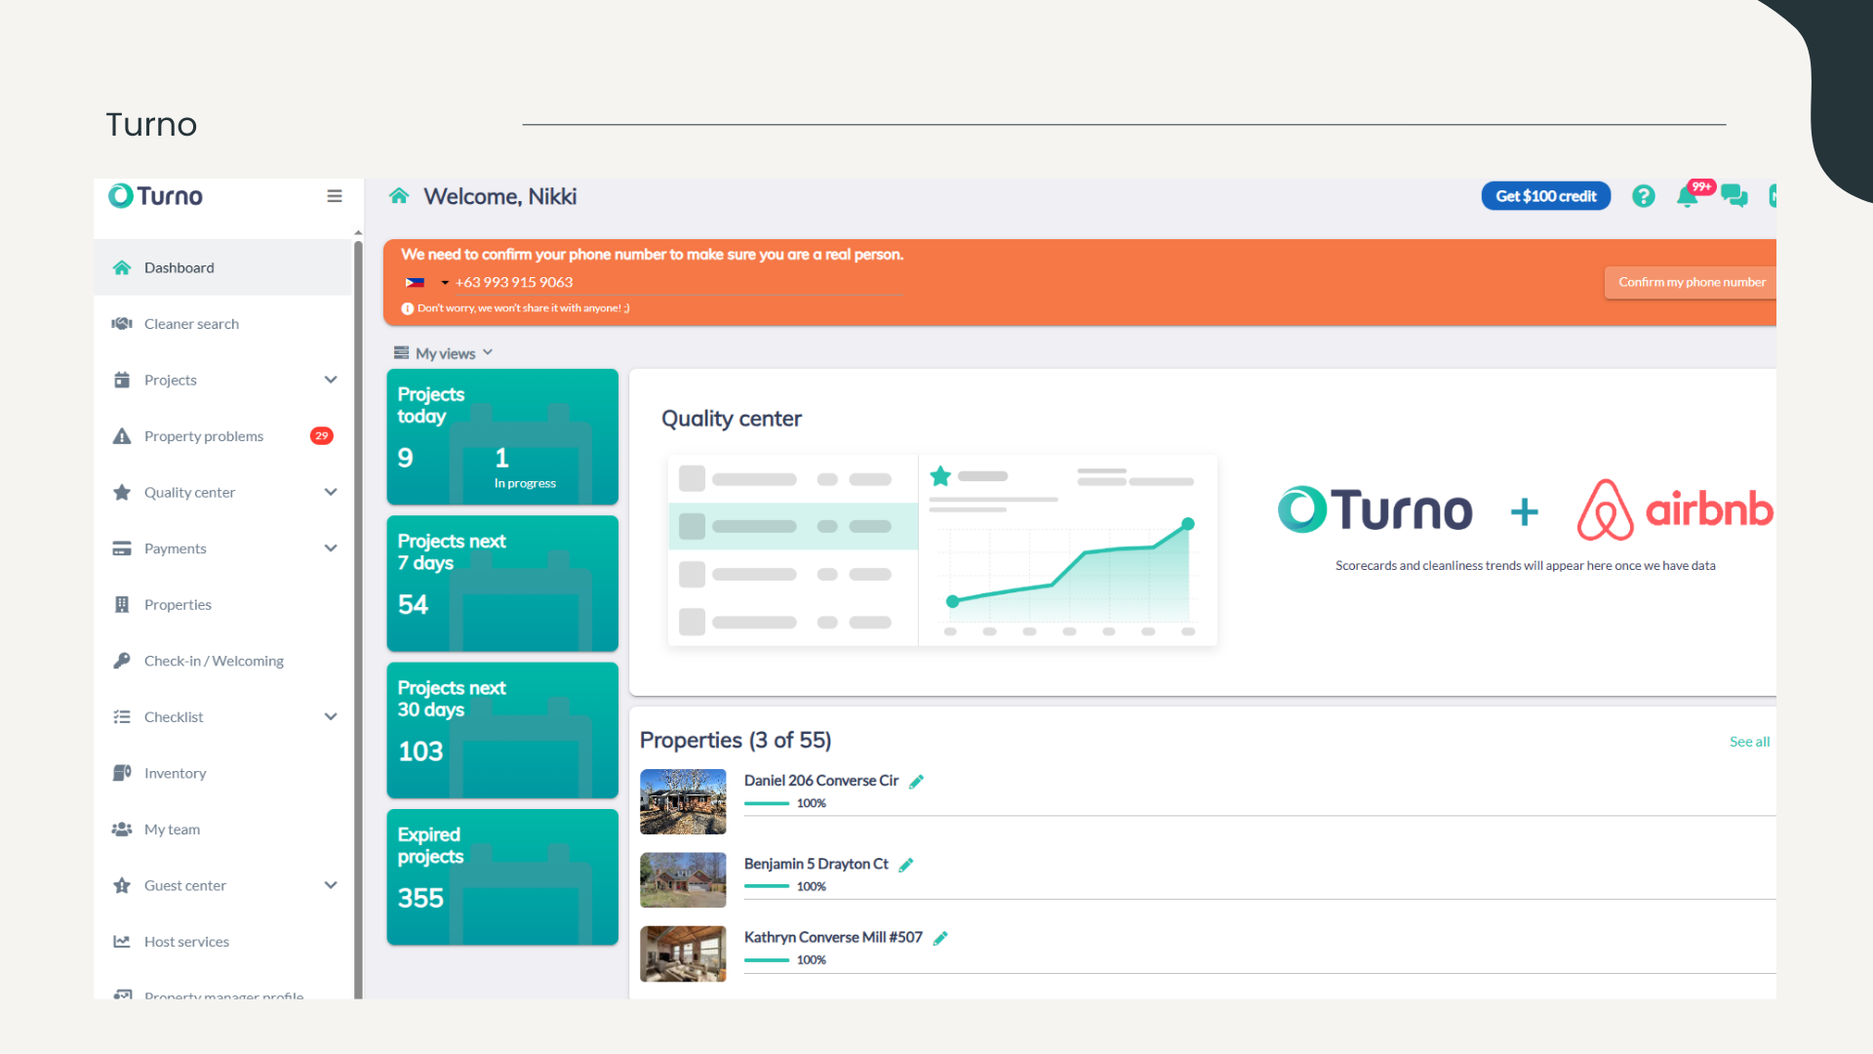1873x1054 pixels.
Task: Open help via question mark icon
Action: pos(1644,196)
